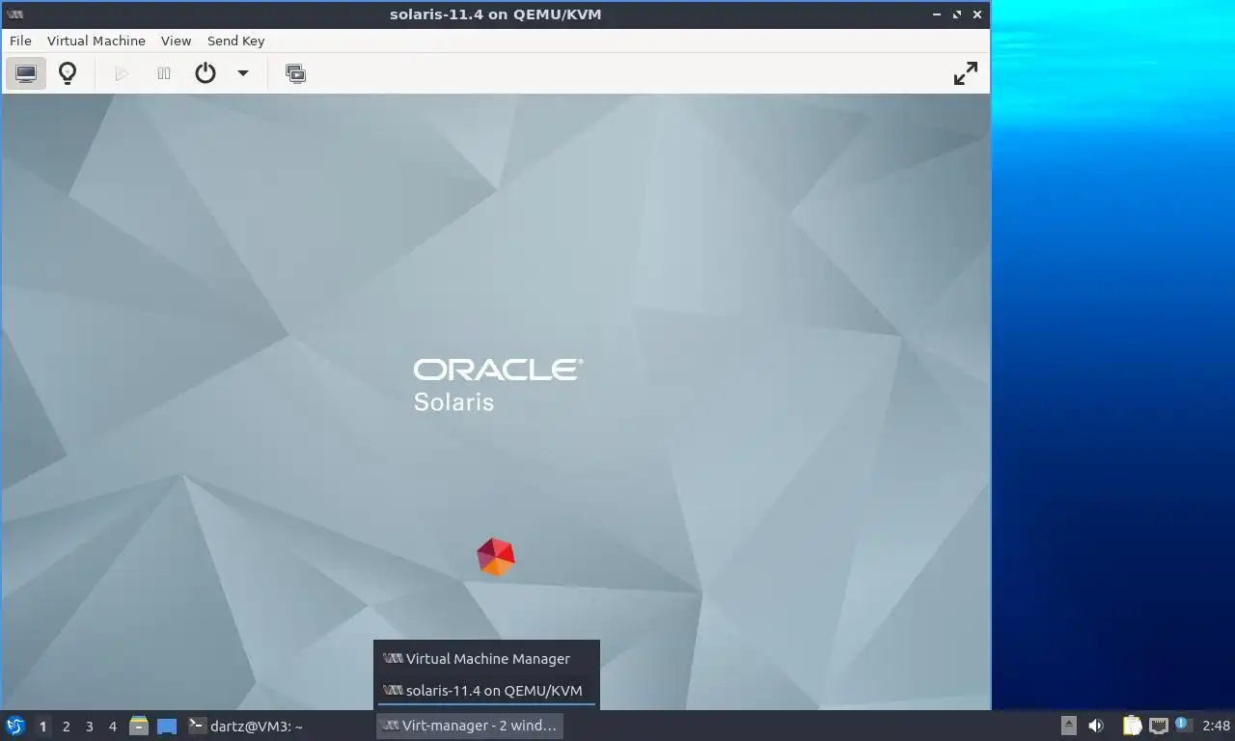Open the update notification tray icon
The image size is (1235, 741).
pyautogui.click(x=1184, y=725)
